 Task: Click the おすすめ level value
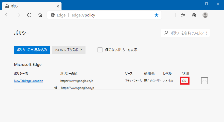(168, 81)
